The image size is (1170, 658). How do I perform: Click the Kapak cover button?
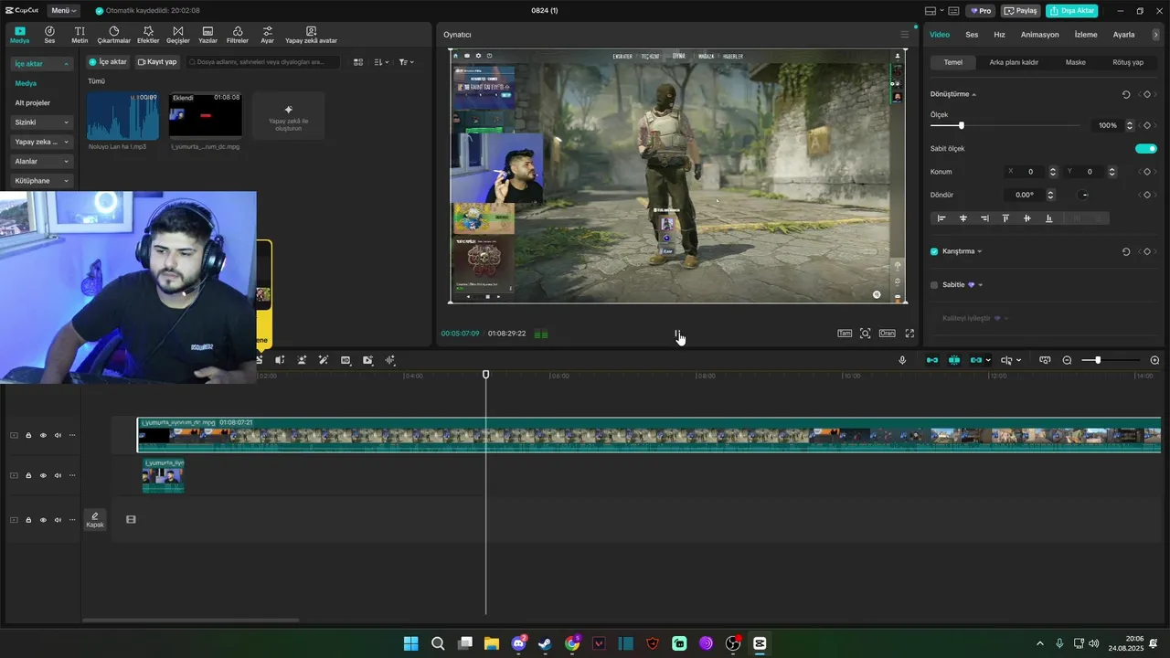95,519
